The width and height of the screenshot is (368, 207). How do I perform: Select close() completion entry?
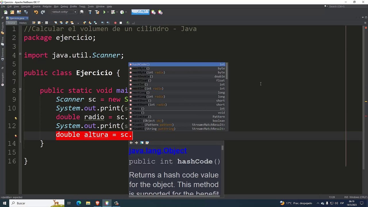177,113
